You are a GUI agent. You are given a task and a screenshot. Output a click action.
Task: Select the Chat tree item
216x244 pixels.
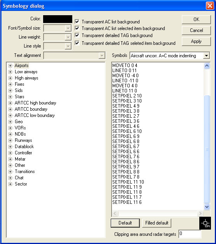pos(19,178)
